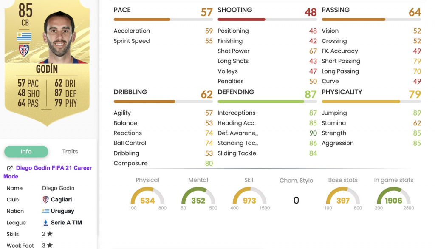Click the external link icon beside Diego Godín Career Mode
The width and height of the screenshot is (435, 249).
tap(10, 168)
